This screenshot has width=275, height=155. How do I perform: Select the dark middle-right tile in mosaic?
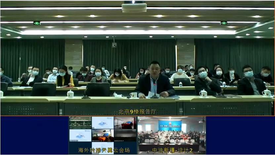pyautogui.click(x=125, y=135)
